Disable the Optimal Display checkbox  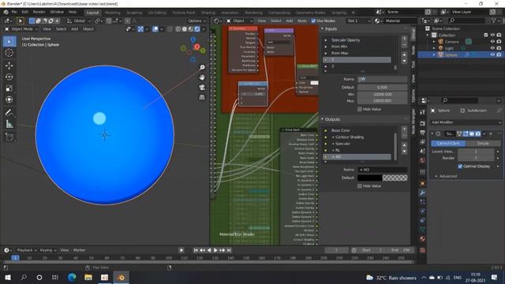460,166
